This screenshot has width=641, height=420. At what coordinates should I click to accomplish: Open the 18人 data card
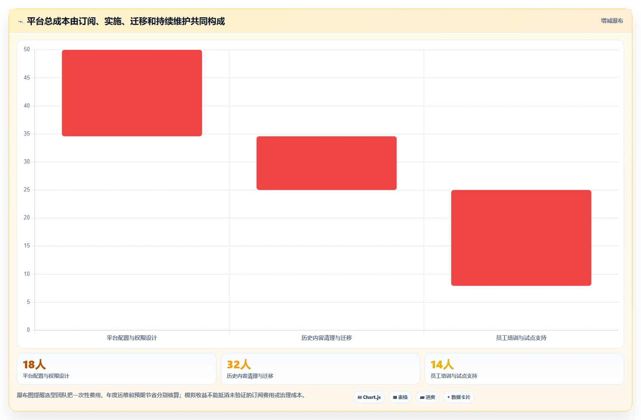[x=116, y=369]
